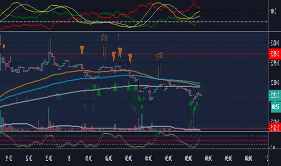
Task: Click the 02:00 time axis label
Action: [109, 158]
